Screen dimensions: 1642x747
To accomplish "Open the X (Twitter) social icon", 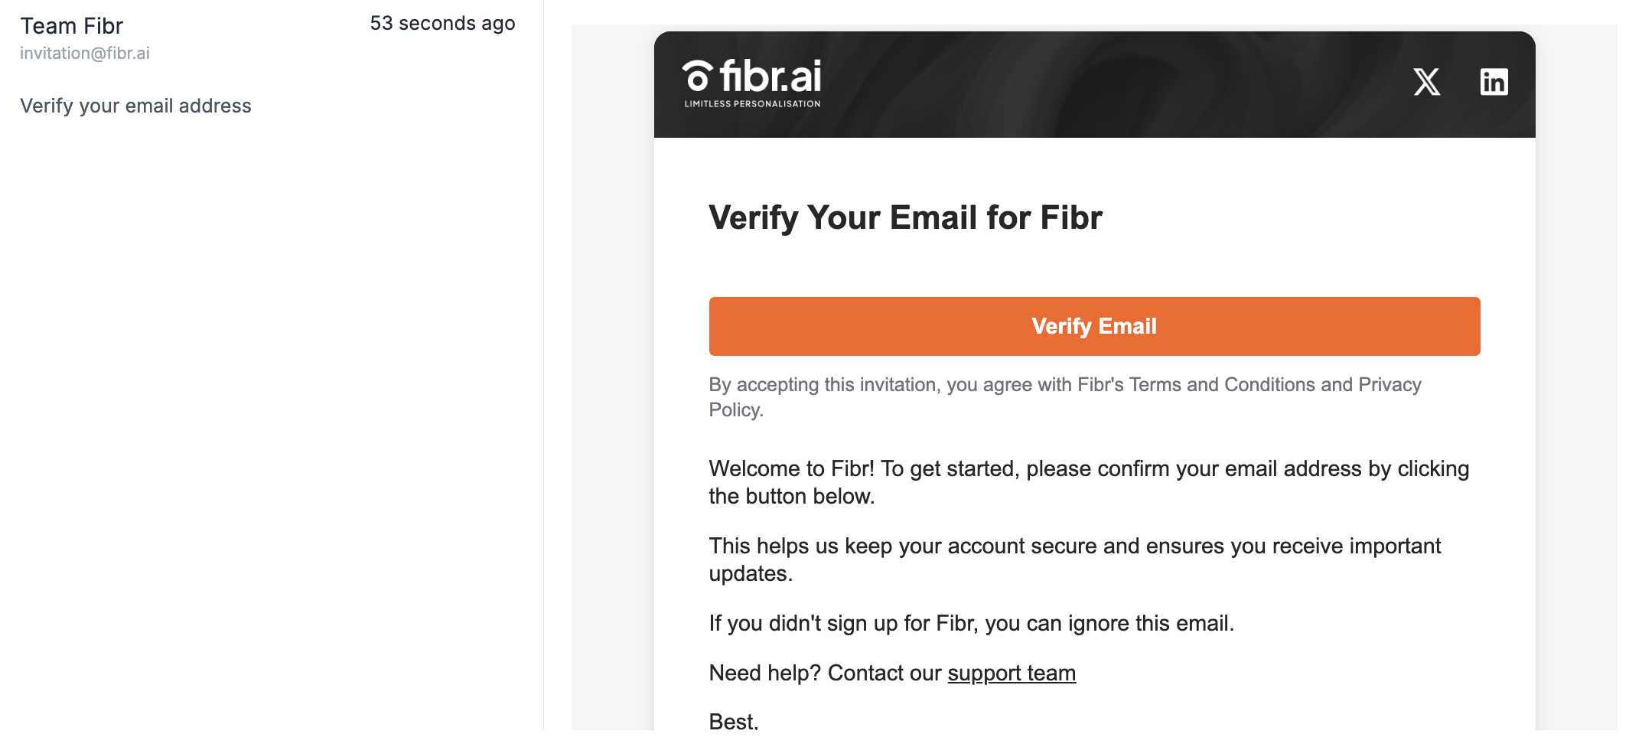I will [1426, 82].
